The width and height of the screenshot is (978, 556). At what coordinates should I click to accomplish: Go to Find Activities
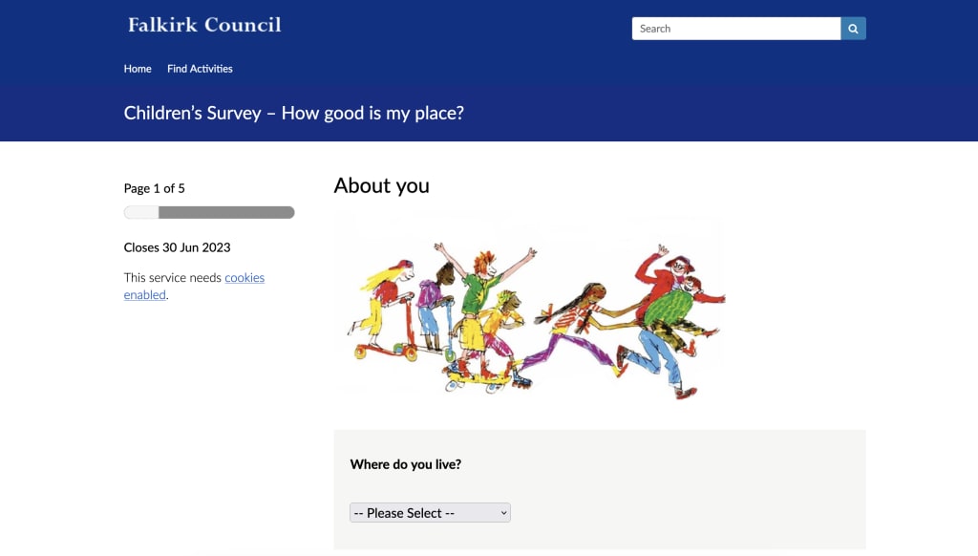coord(200,69)
